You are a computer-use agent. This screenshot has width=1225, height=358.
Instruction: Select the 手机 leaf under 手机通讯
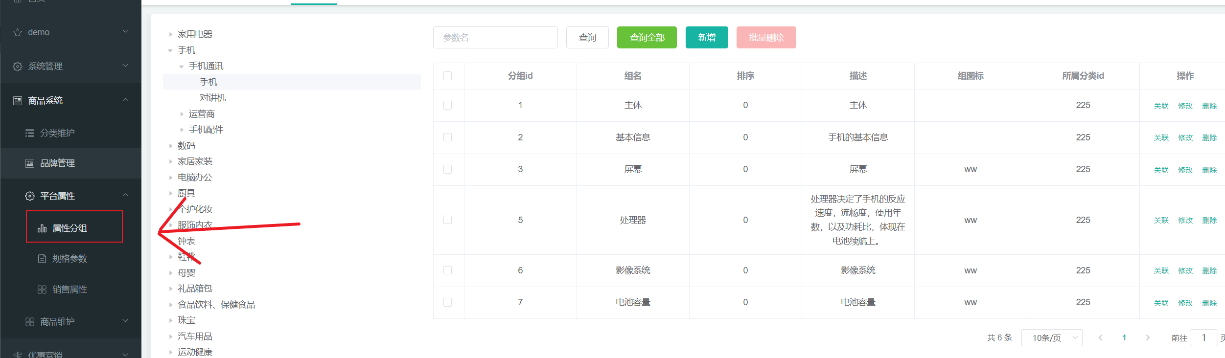(x=208, y=82)
